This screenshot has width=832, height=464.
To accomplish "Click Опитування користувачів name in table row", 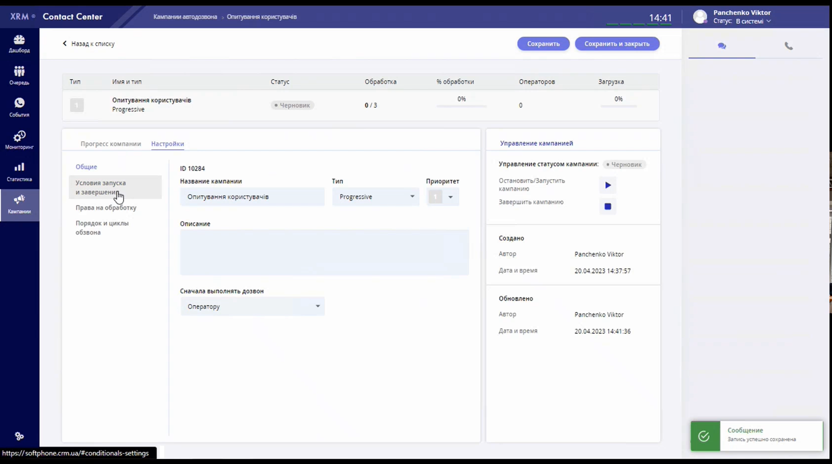I will [x=151, y=100].
